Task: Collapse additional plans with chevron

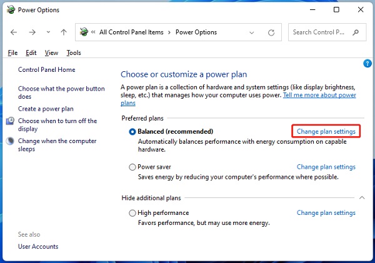Action: (362, 198)
